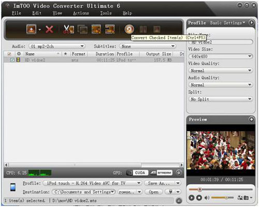Viewport: 259px width, 207px height.
Task: Click the skull-like button beside Open
Action: pos(170,191)
